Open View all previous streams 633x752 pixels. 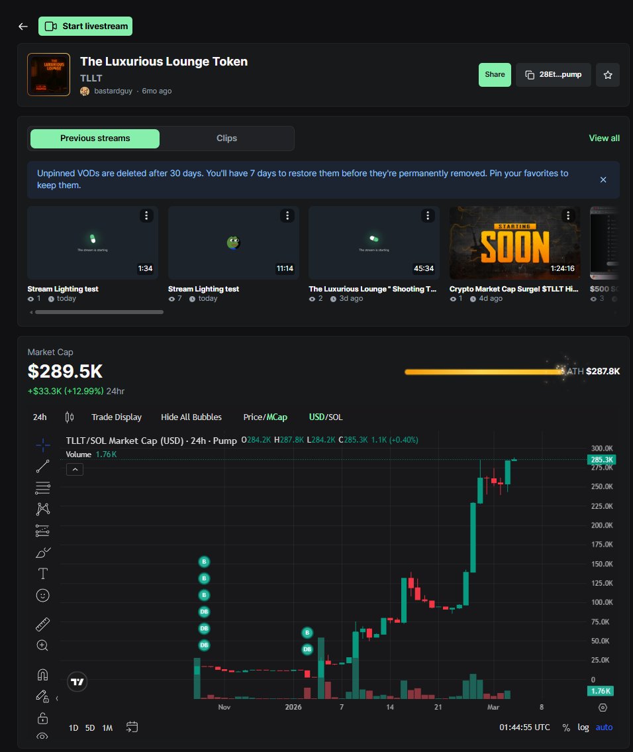tap(603, 138)
